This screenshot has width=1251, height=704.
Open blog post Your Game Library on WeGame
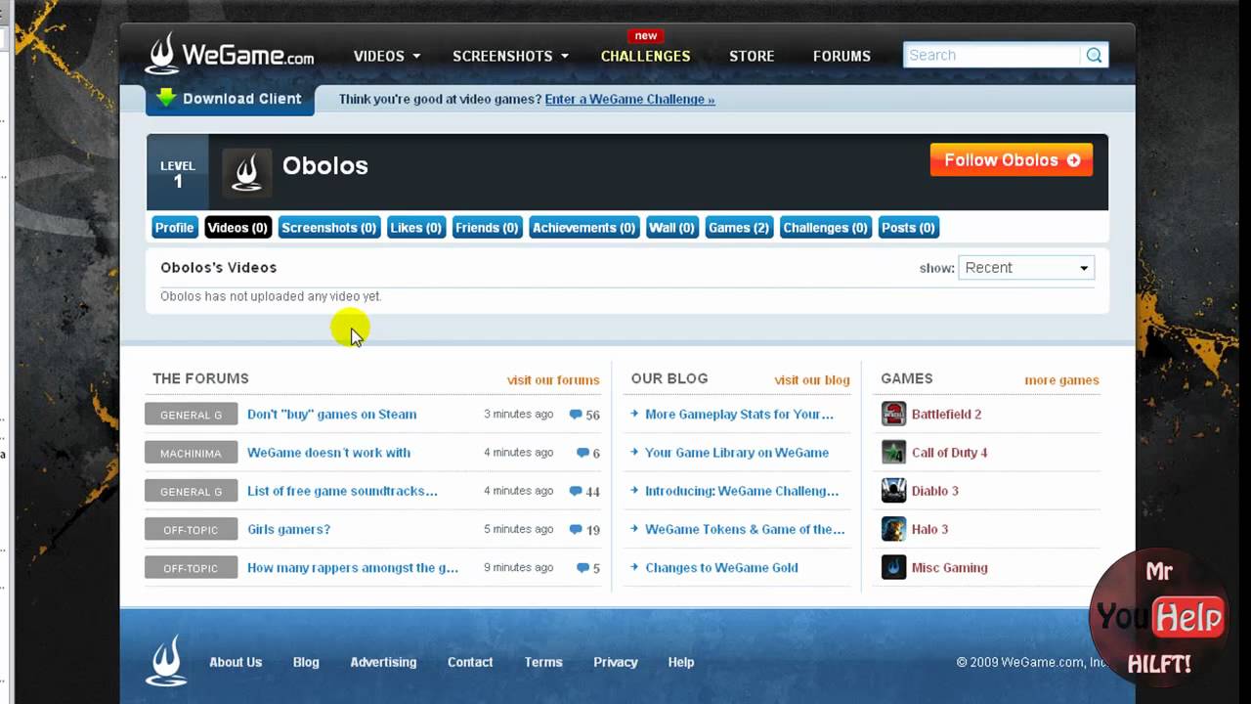[737, 453]
